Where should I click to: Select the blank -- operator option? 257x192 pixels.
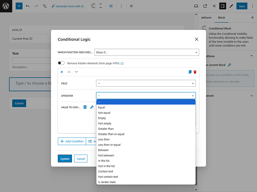(146, 102)
